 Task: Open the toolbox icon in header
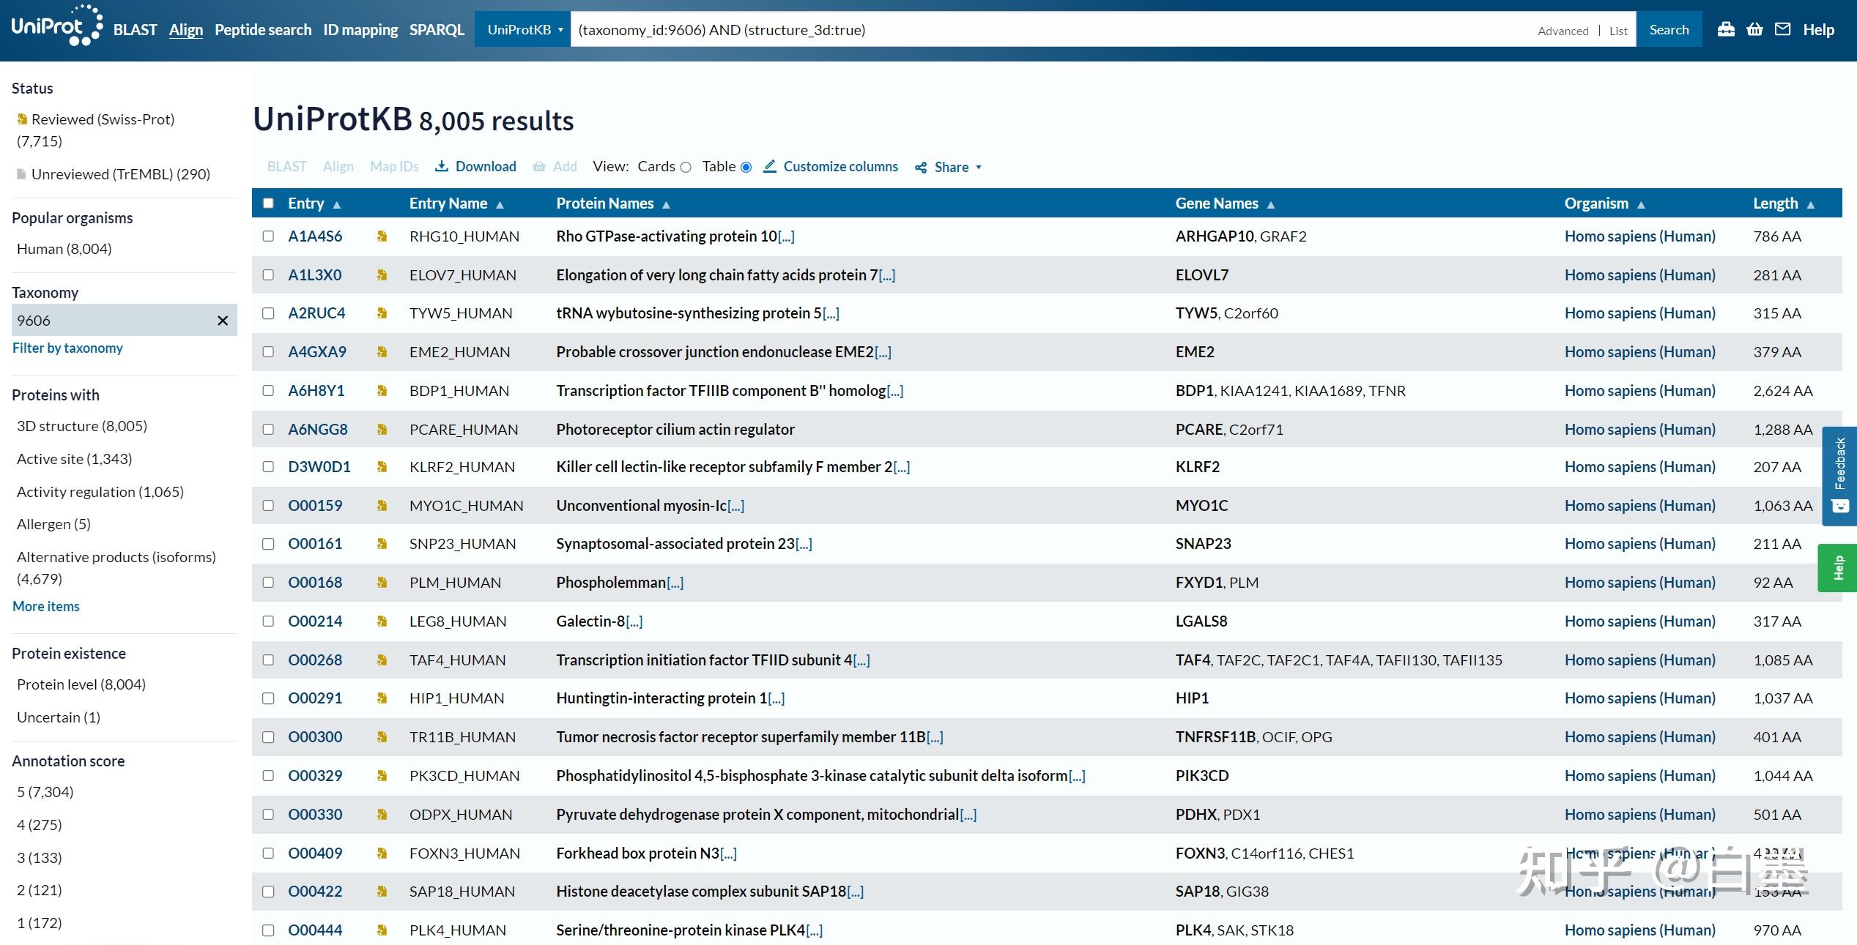coord(1726,29)
